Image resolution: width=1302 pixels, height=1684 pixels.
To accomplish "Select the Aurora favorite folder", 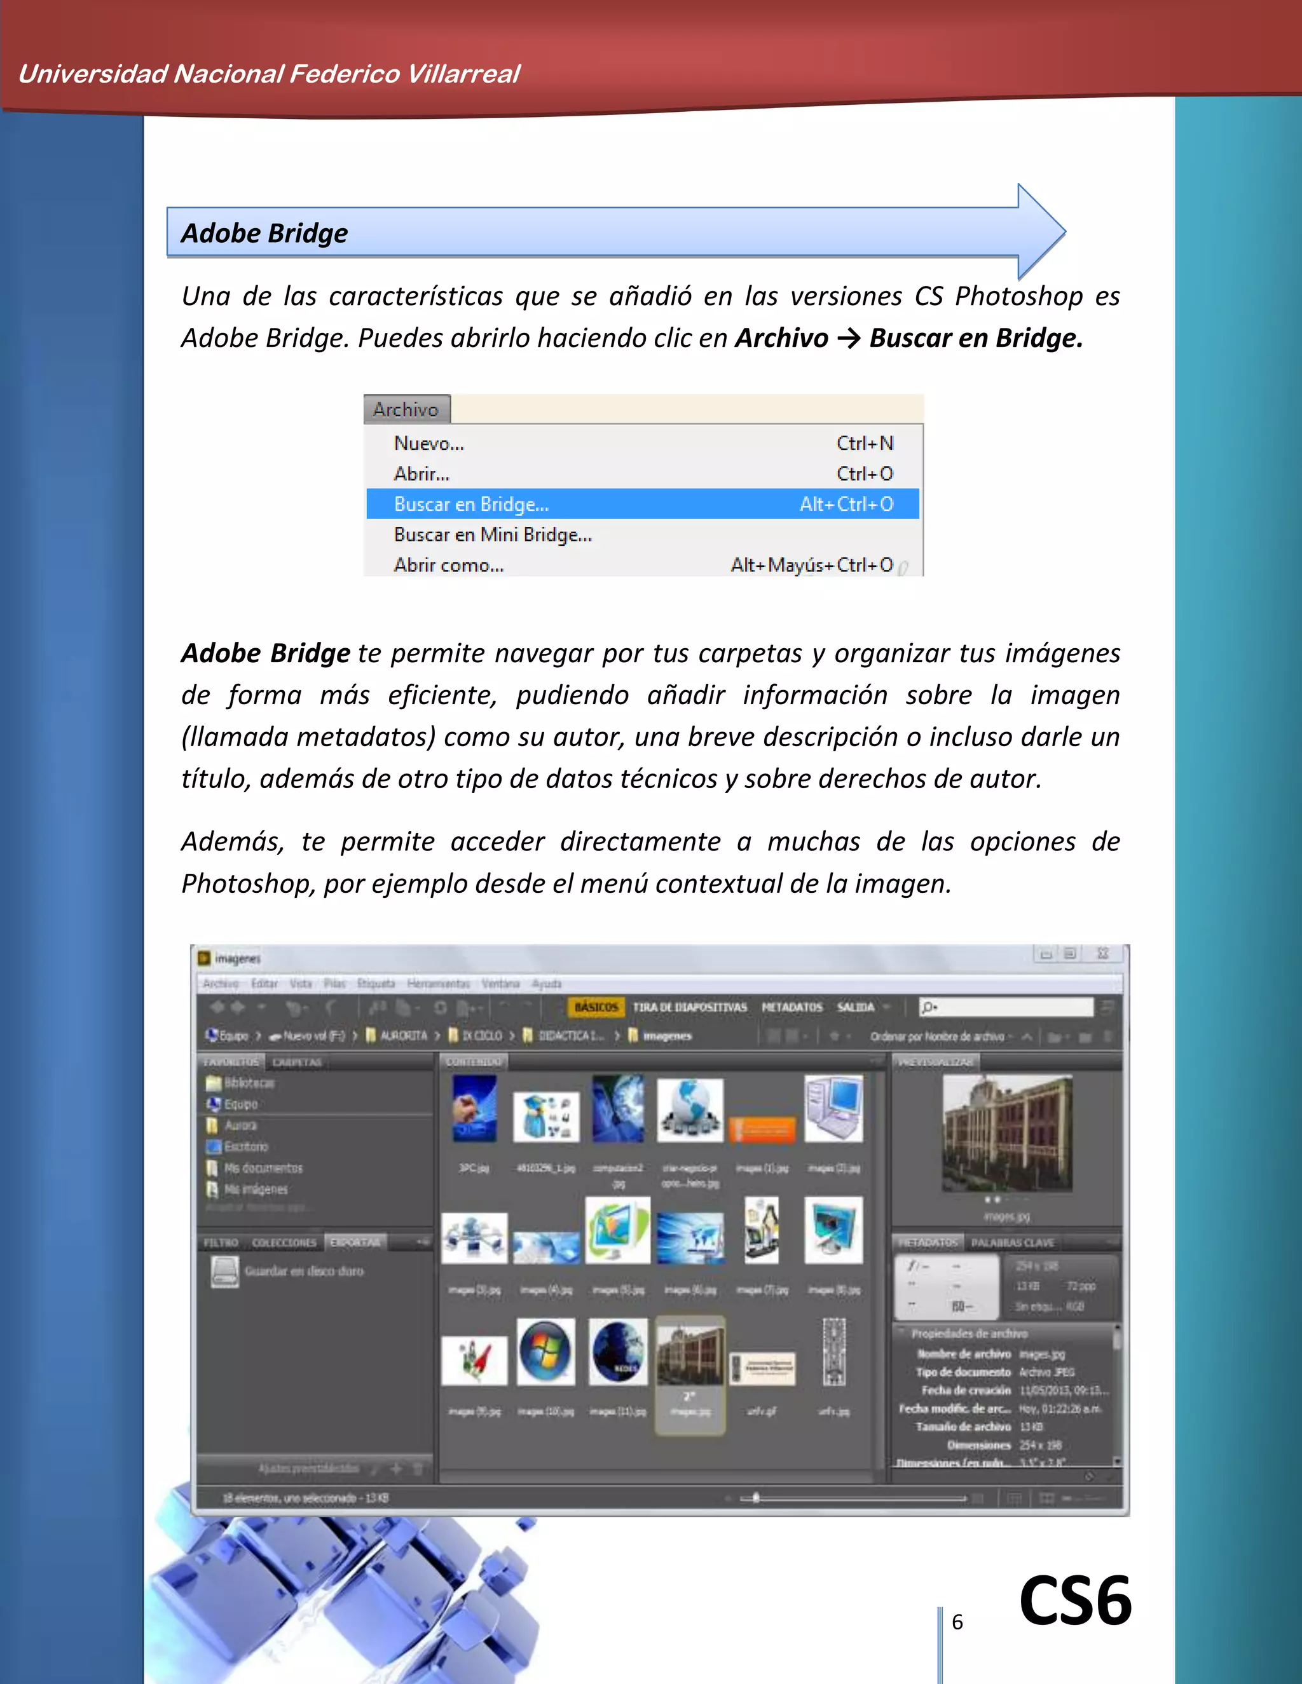I will click(231, 1126).
